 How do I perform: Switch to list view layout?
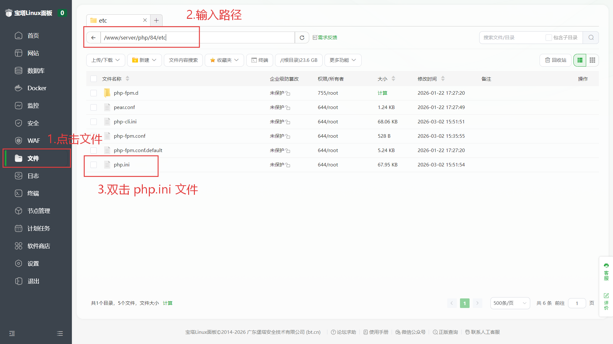click(x=580, y=60)
